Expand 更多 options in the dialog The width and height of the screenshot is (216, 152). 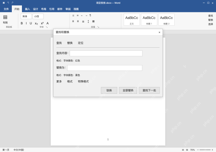click(59, 81)
